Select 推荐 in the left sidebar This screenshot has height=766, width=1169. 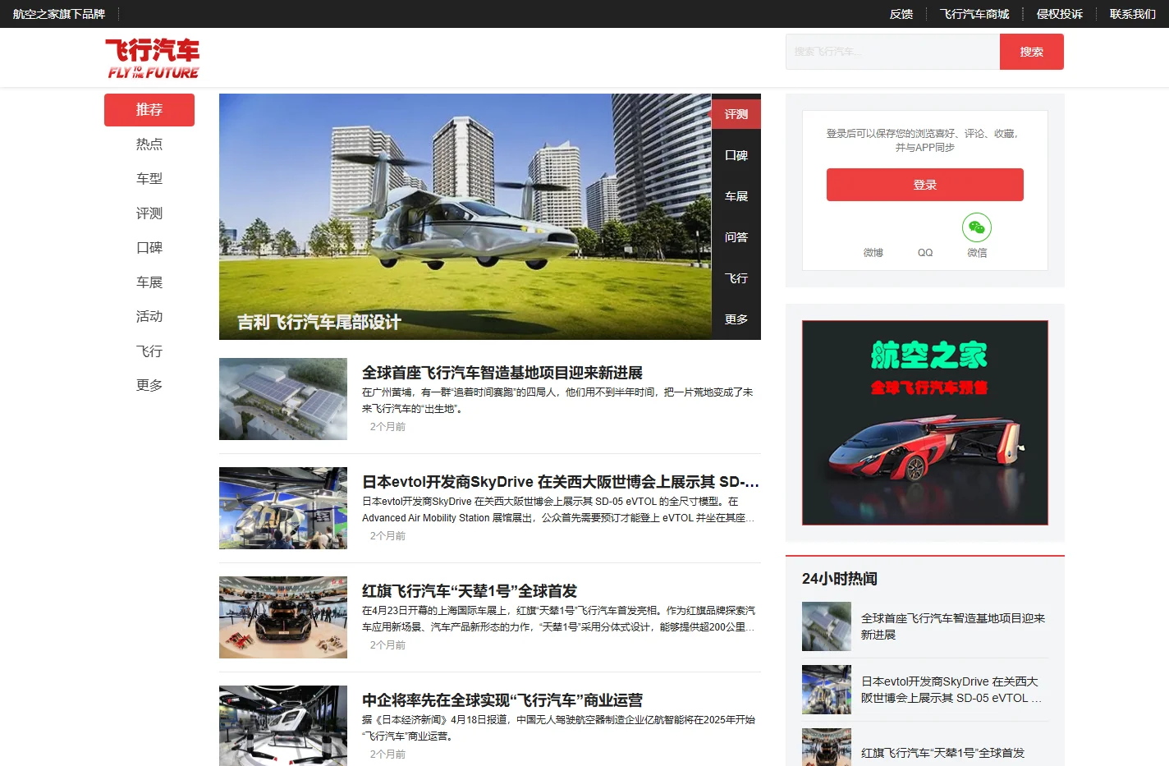pos(149,110)
